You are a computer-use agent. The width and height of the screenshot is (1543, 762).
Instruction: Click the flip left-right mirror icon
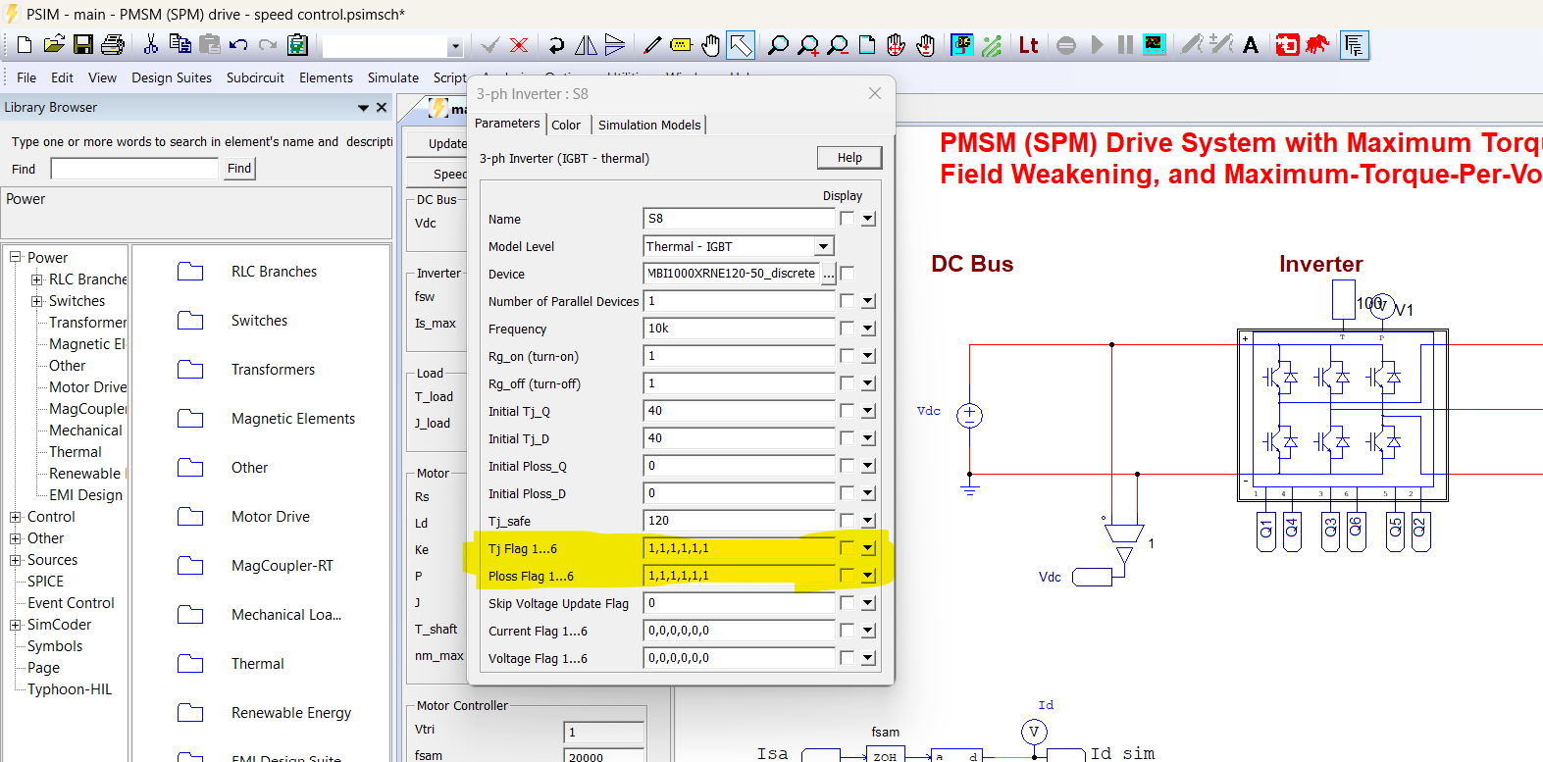[x=586, y=45]
